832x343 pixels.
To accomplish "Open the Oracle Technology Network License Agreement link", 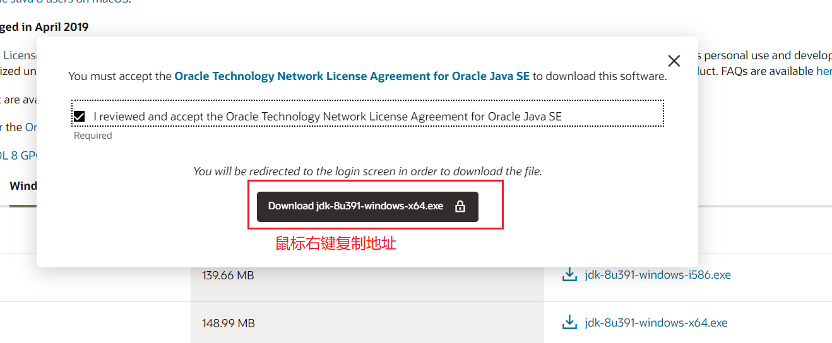I will (x=352, y=76).
